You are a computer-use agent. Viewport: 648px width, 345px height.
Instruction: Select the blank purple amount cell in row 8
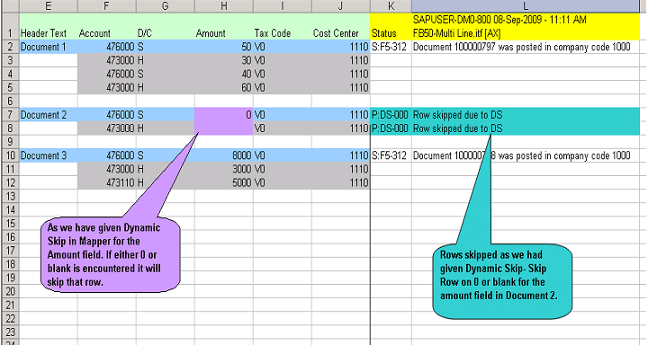click(x=224, y=128)
